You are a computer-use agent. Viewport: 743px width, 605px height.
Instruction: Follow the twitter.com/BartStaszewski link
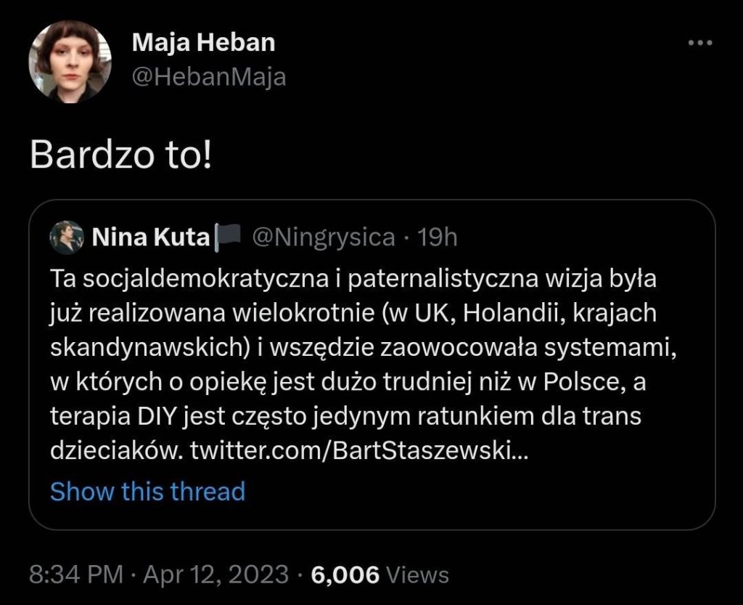coord(360,453)
